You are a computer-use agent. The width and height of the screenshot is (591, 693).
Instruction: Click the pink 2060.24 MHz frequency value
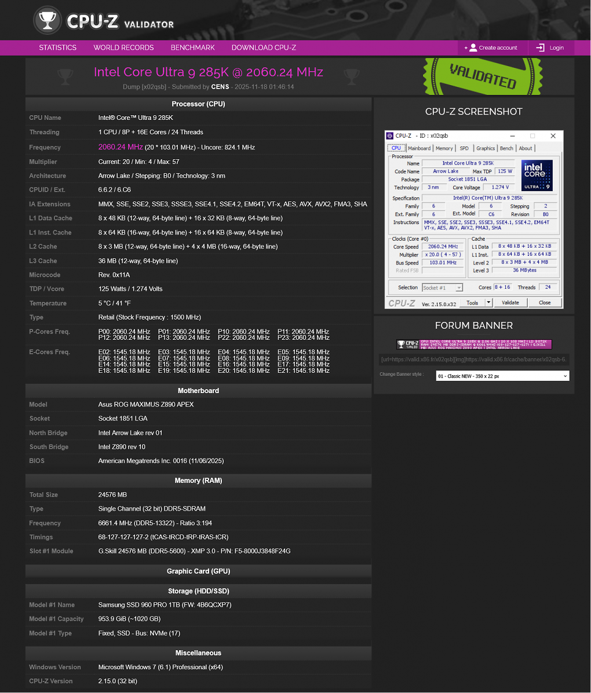click(121, 146)
